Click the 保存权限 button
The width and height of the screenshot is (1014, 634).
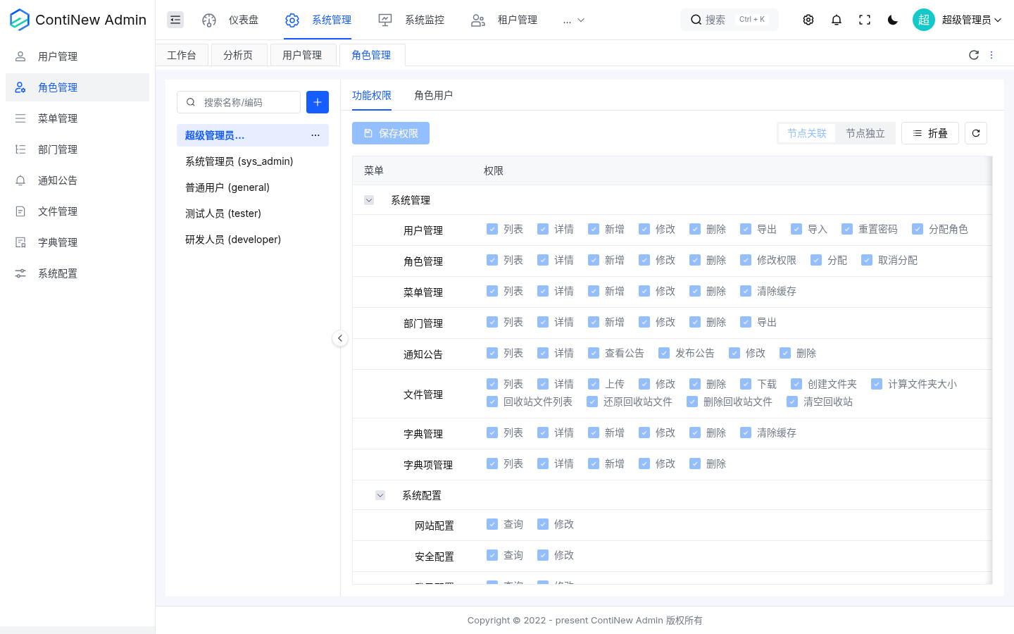[x=391, y=133]
